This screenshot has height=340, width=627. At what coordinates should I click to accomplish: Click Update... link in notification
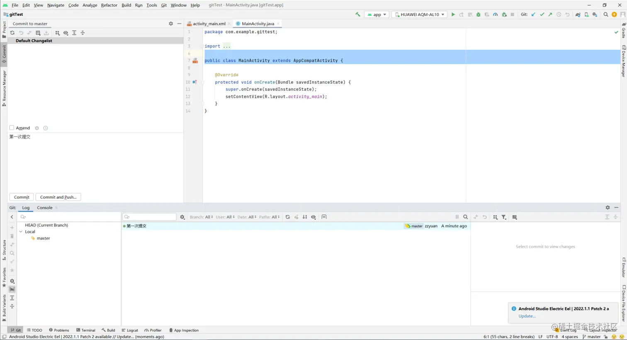527,316
